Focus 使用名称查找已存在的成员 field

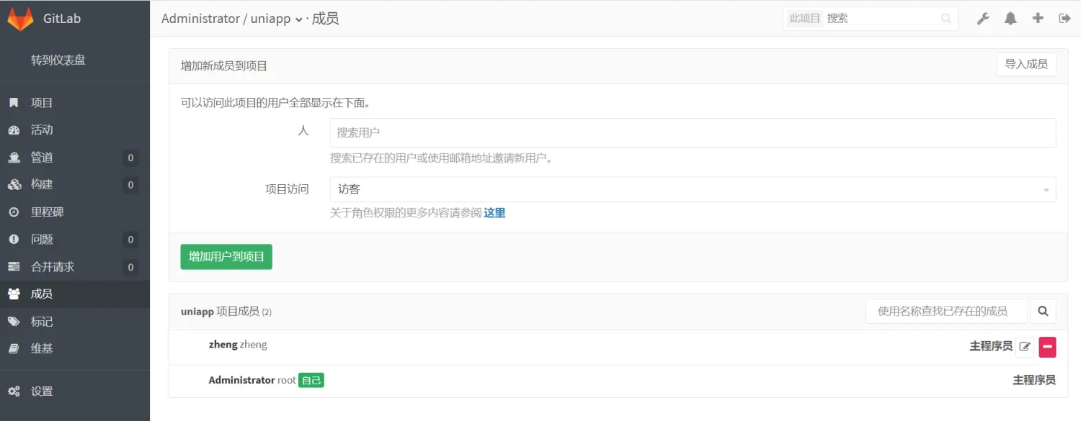pos(946,311)
